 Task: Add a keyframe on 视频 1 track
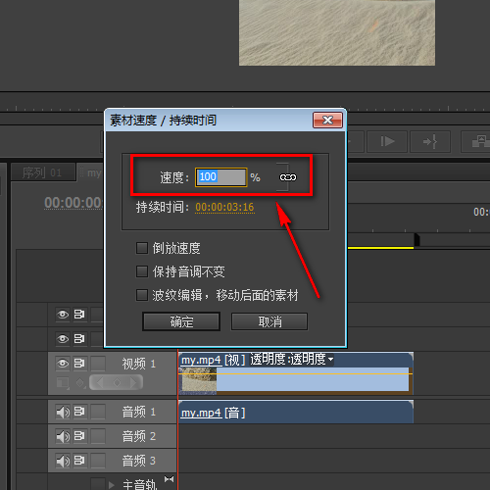(117, 382)
